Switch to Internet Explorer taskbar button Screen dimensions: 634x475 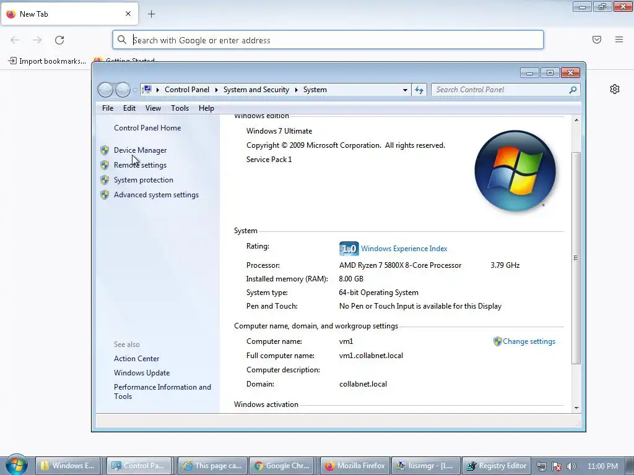point(213,466)
